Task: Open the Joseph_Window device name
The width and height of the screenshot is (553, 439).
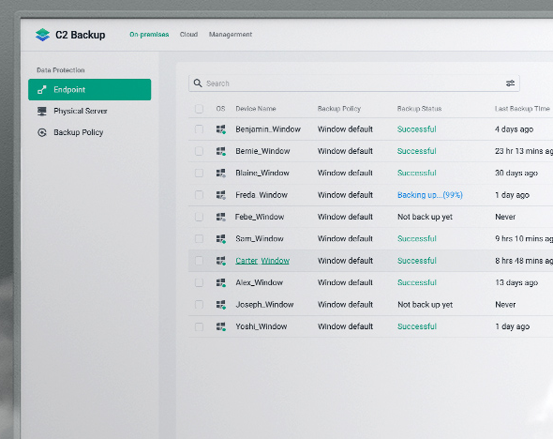Action: click(x=264, y=305)
